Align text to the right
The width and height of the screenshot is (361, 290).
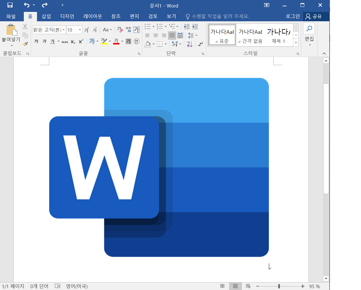[164, 35]
